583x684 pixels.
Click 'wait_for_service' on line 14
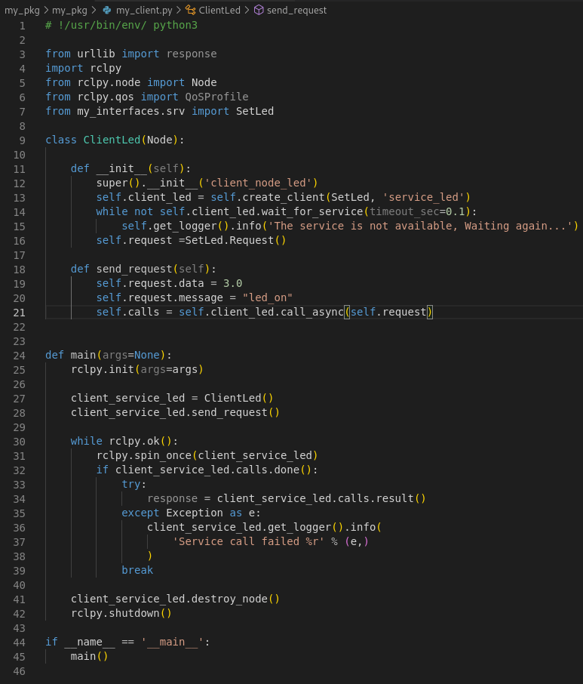[312, 211]
